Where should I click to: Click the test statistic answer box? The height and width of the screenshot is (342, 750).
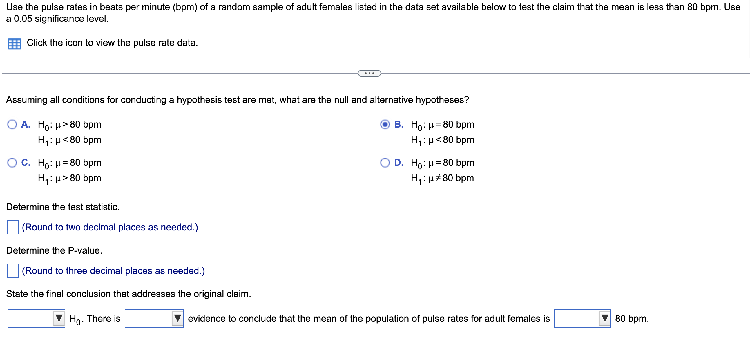tap(12, 228)
